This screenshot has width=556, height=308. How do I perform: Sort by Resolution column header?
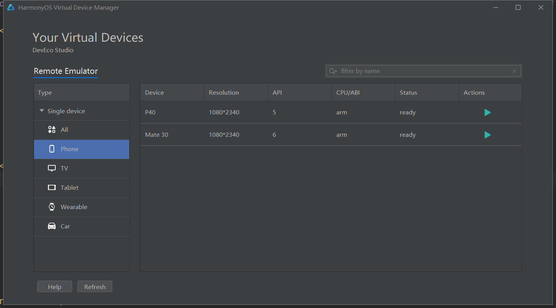[236, 93]
